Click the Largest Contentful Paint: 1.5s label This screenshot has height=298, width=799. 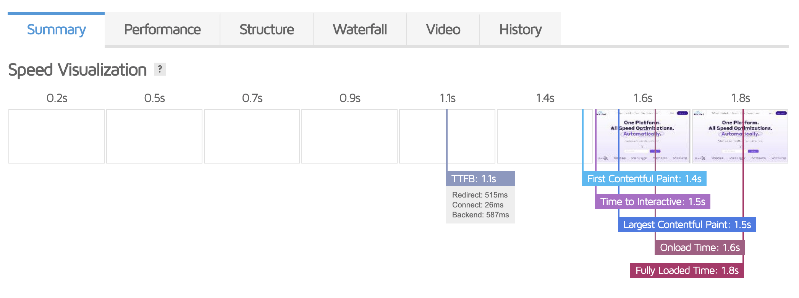coord(687,225)
